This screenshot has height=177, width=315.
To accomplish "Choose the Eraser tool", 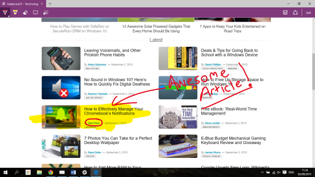I will (x=25, y=12).
